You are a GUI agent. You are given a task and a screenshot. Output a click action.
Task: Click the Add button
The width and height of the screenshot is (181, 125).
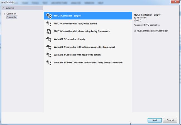(155, 120)
